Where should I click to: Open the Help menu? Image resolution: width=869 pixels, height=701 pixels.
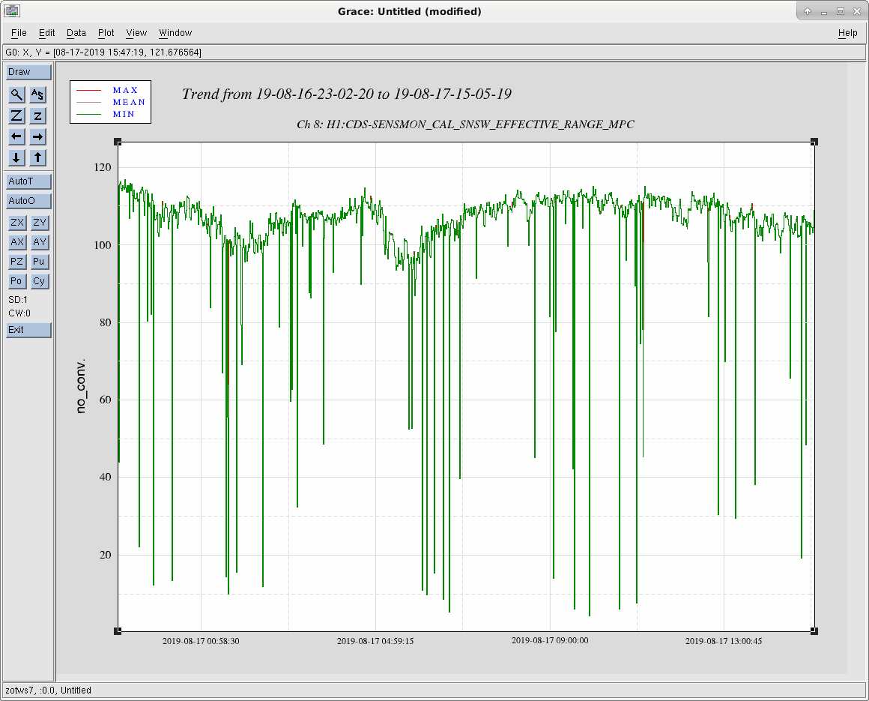[847, 33]
